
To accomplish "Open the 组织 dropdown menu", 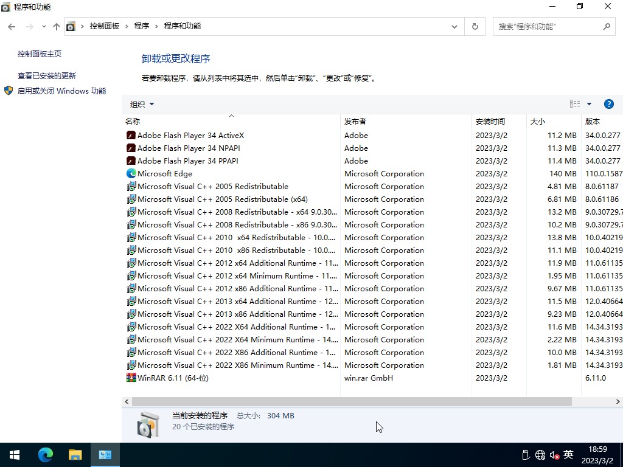I will (x=142, y=104).
